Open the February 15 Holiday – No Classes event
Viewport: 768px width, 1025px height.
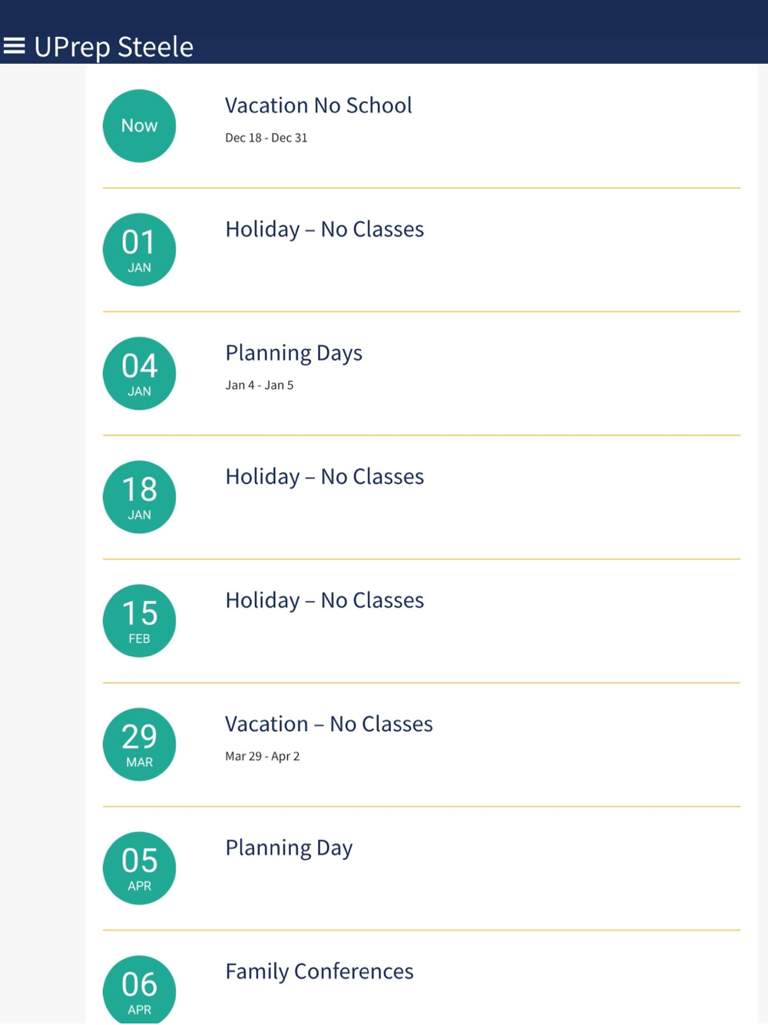[324, 600]
